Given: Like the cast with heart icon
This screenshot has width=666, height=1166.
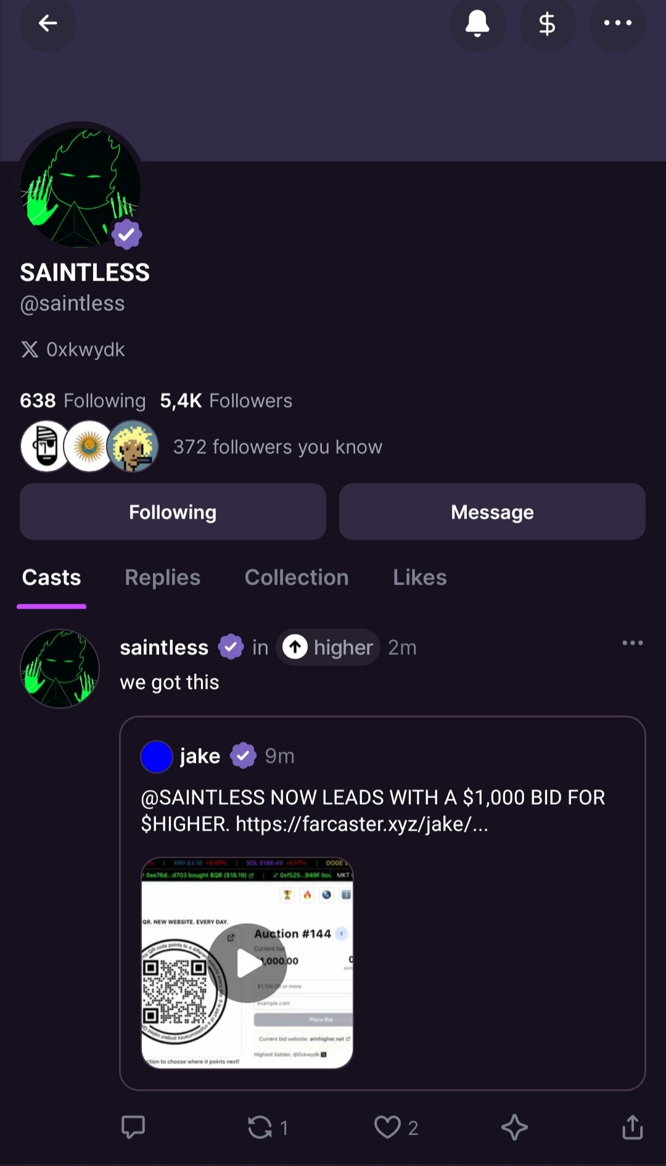Looking at the screenshot, I should point(387,1127).
